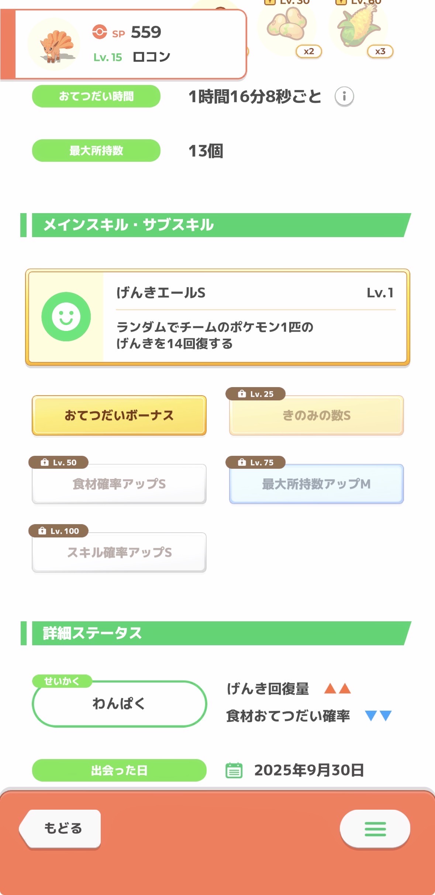435x895 pixels.
Task: Select the locked スキル確率アップS sub skill
Action: (119, 552)
